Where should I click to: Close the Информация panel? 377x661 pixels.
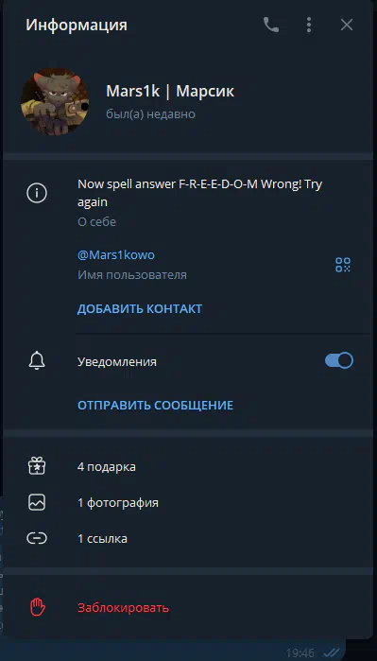coord(346,26)
